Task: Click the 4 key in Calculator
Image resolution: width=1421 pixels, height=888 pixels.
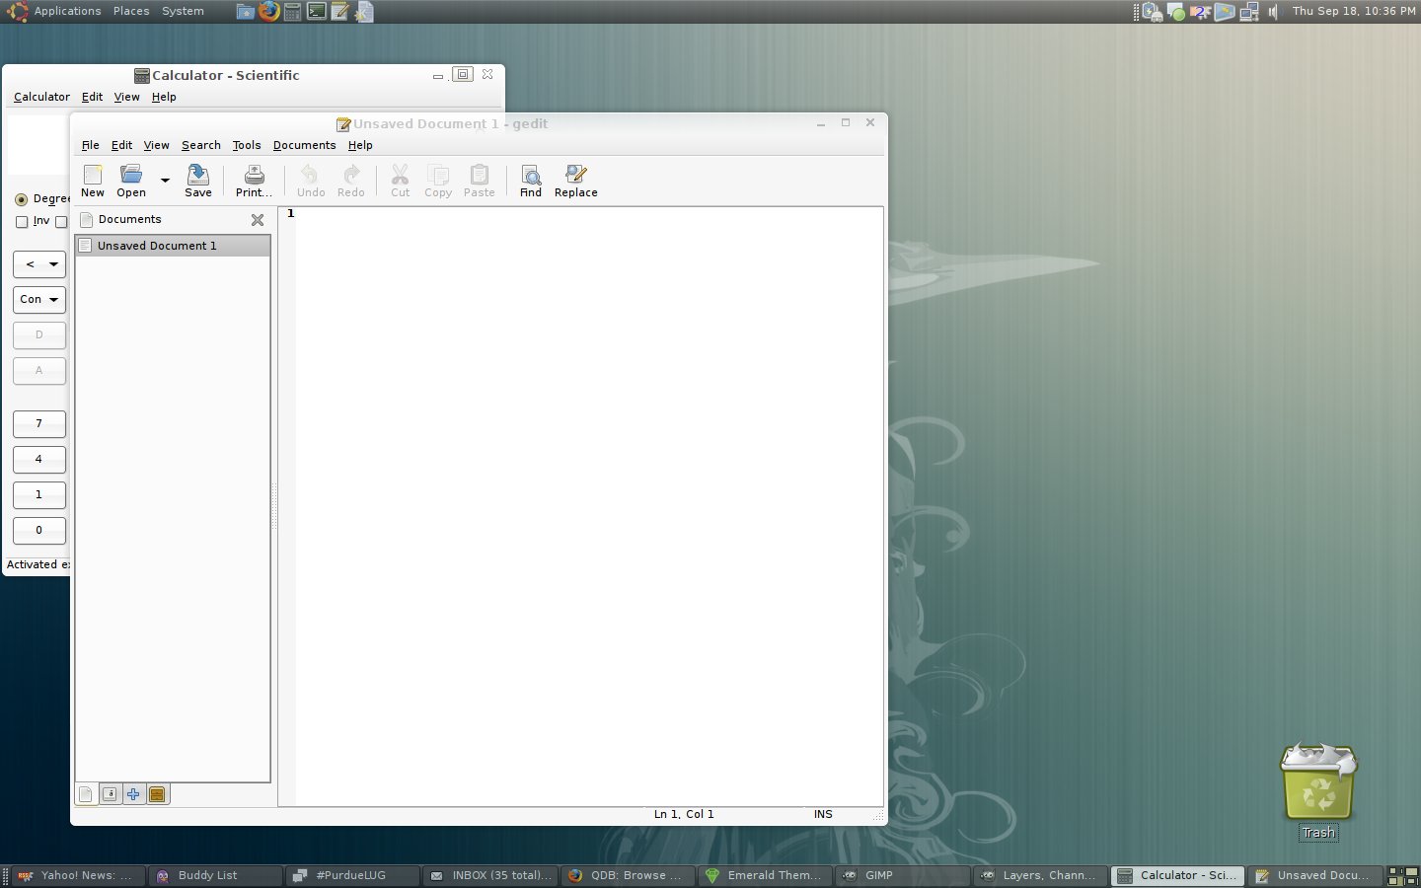Action: click(39, 460)
